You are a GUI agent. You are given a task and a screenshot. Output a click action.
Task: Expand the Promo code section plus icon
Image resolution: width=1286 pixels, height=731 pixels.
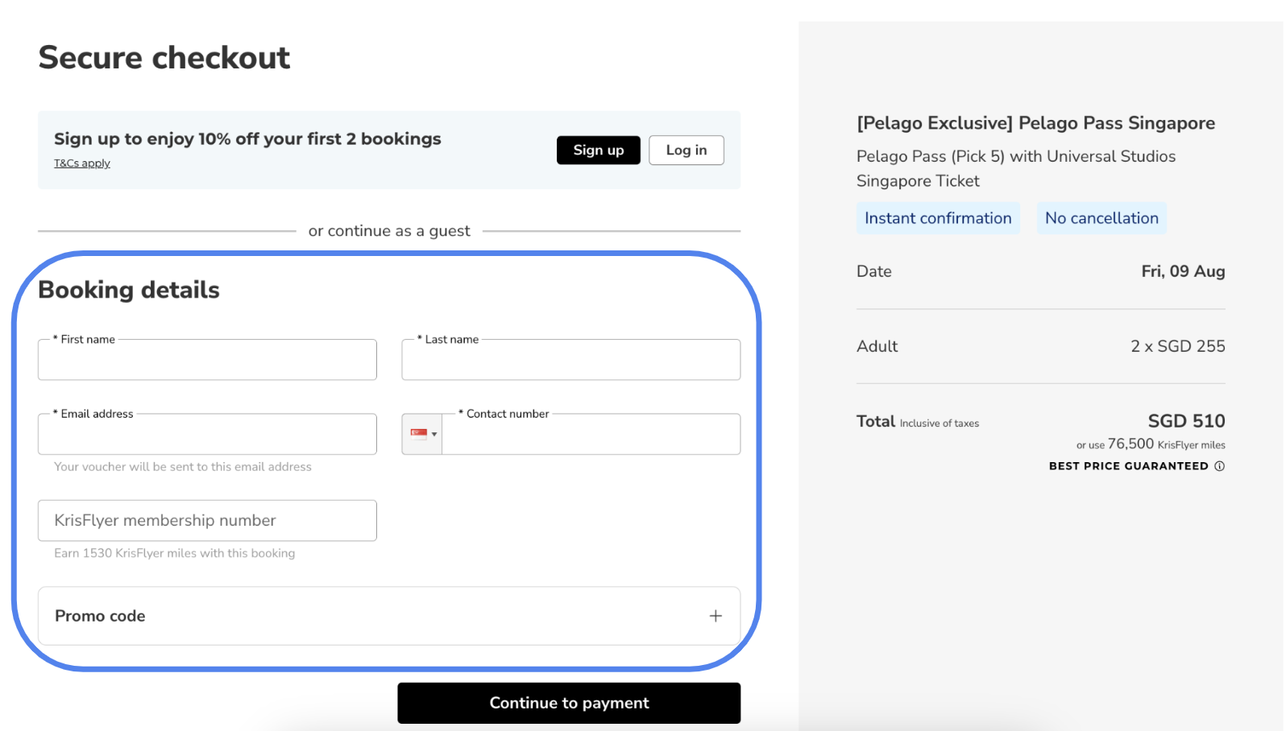pyautogui.click(x=716, y=616)
